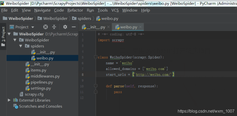Image resolution: width=237 pixels, height=116 pixels.
Task: Collapse the WeiboSpider root project node
Action: 9,34
